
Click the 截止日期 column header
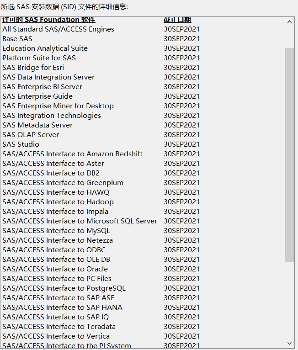point(177,20)
